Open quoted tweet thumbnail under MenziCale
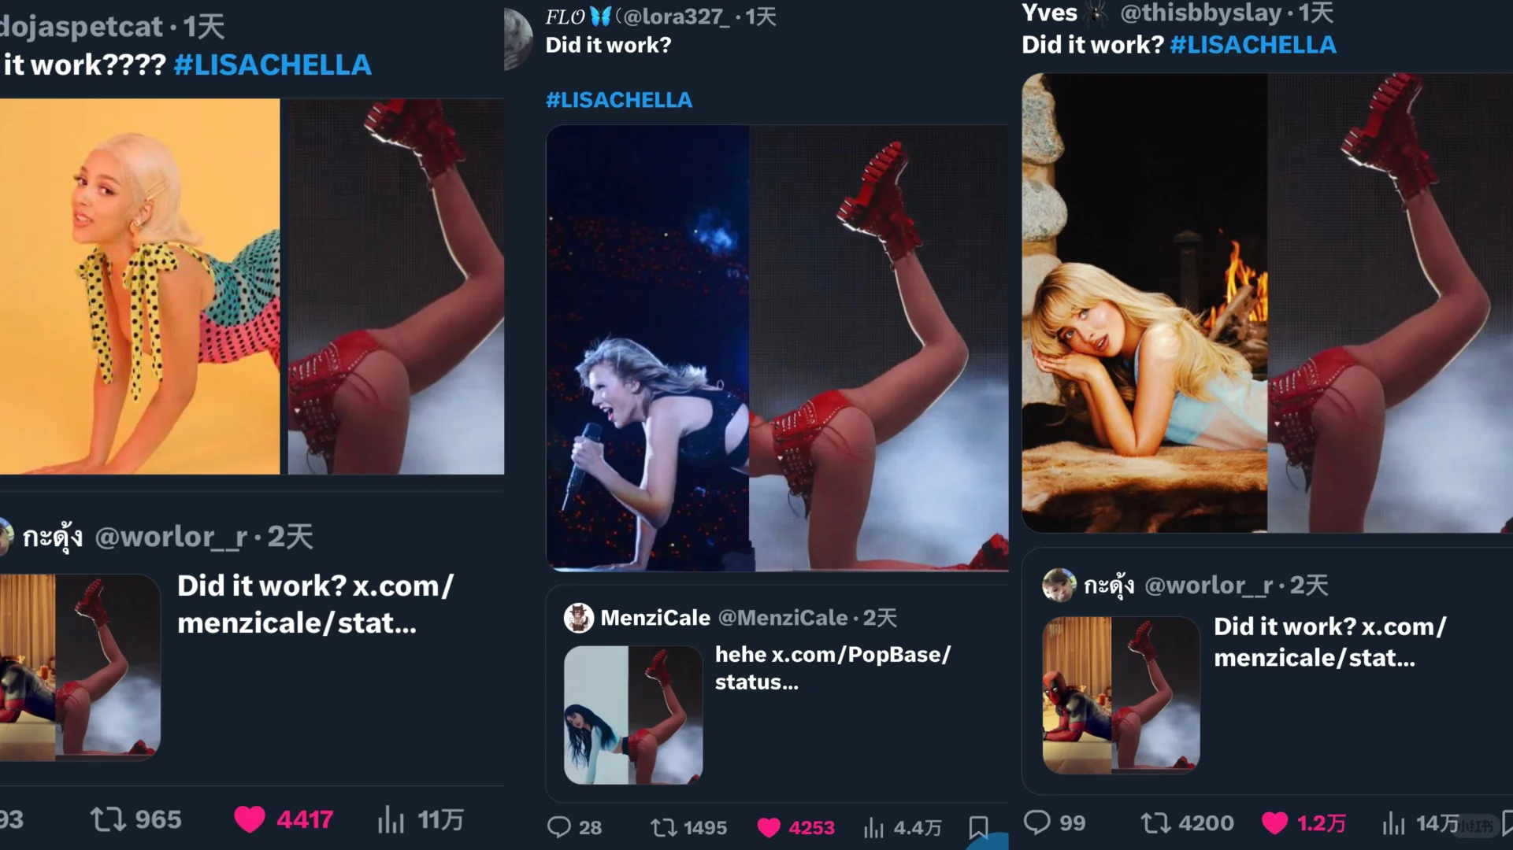 (x=633, y=715)
